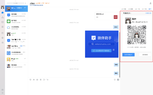Click the blue 发送专属名片 button
Image resolution: width=153 pixels, height=95 pixels.
point(128,55)
